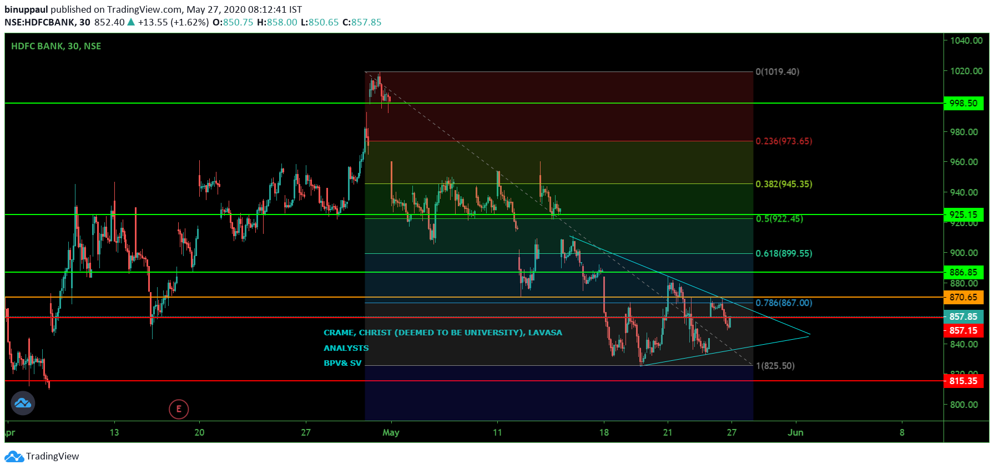994x470 pixels.
Task: Click the 0.236(973.65) Fibonacci label
Action: pos(784,141)
